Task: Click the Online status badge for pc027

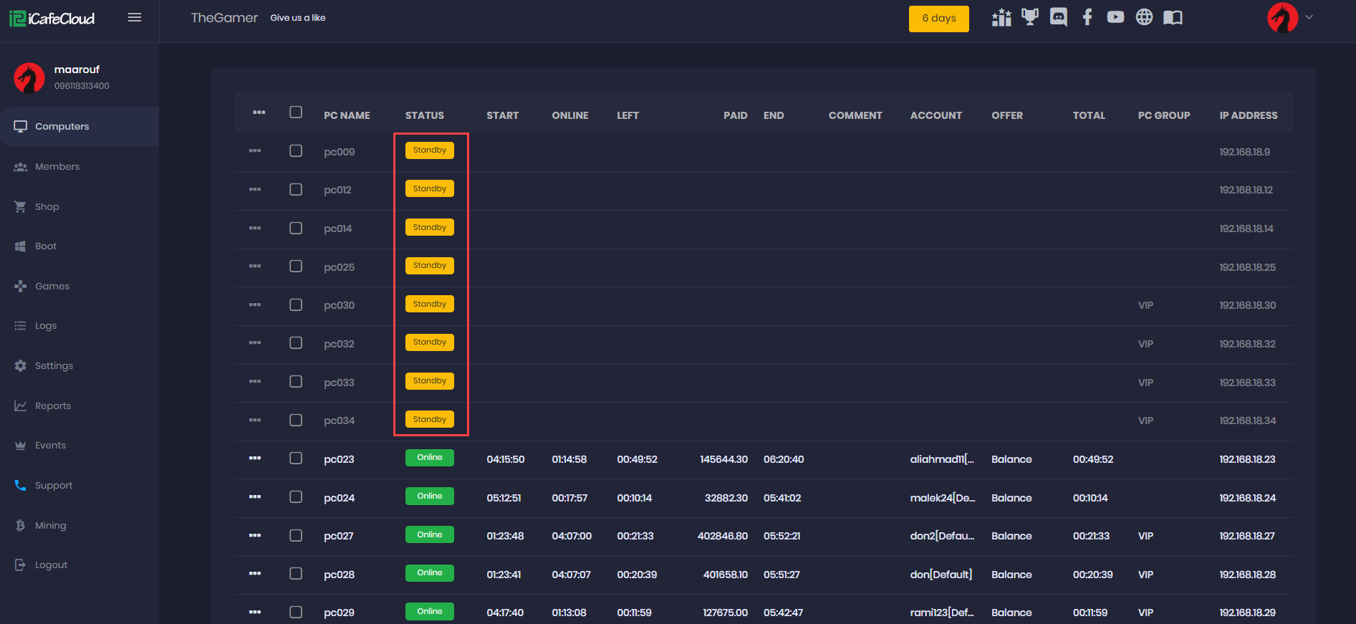Action: click(429, 535)
